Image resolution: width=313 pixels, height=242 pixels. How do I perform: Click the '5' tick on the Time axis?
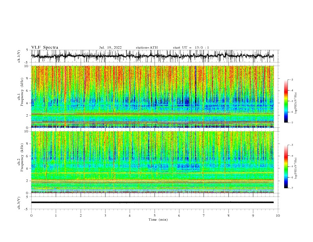155,216
